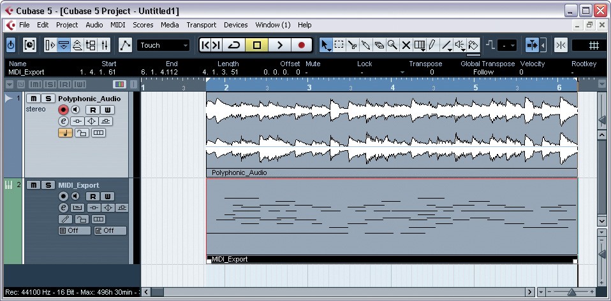
Task: Open horizontal zoom presets dropdown
Action: tap(541, 291)
